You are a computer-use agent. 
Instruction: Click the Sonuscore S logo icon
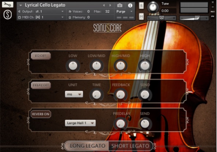pos(8,15)
